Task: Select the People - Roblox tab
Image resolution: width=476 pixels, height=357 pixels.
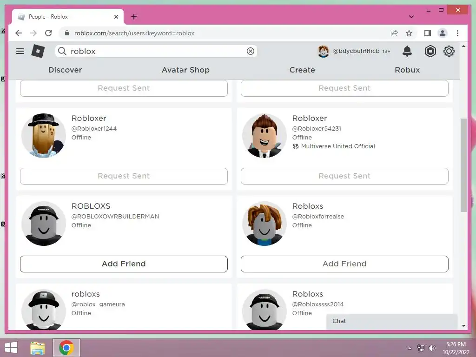Action: coord(68,17)
